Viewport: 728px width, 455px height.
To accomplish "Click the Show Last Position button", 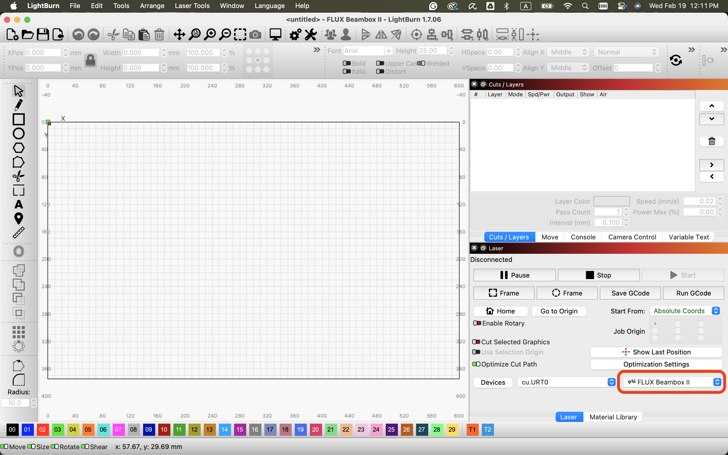I will point(656,352).
